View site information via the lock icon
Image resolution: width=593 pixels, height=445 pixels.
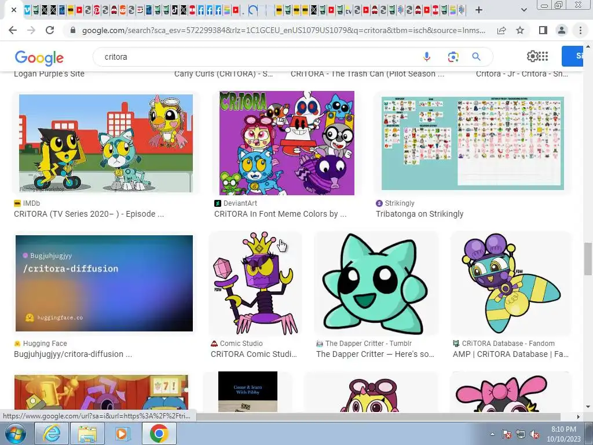[x=73, y=30]
